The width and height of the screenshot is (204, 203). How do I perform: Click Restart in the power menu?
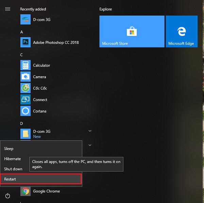click(x=10, y=179)
